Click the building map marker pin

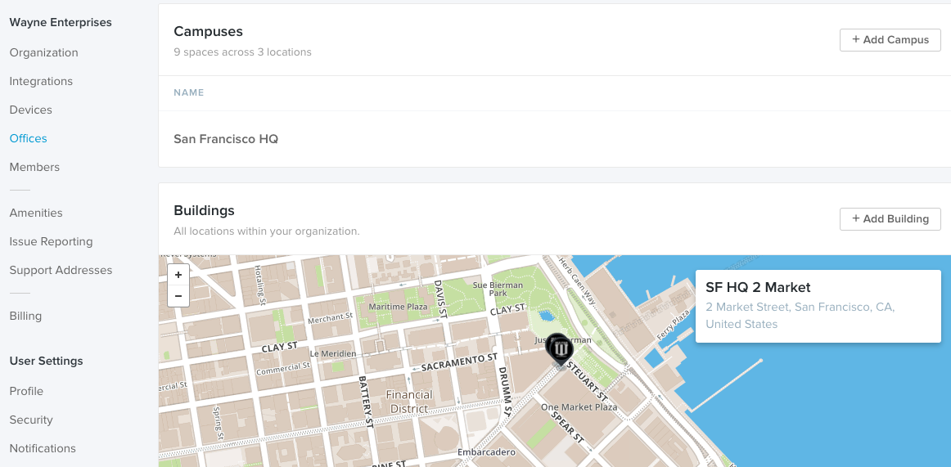pos(560,349)
